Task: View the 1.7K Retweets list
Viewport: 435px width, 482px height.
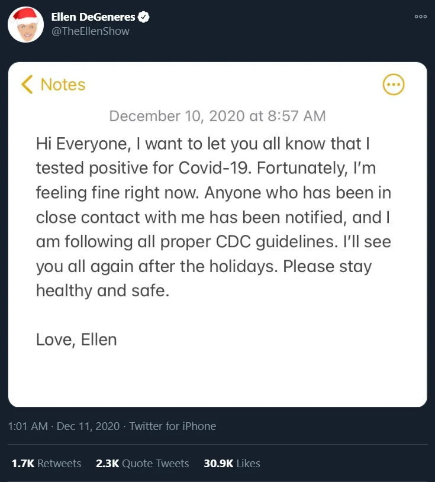Action: click(x=46, y=463)
